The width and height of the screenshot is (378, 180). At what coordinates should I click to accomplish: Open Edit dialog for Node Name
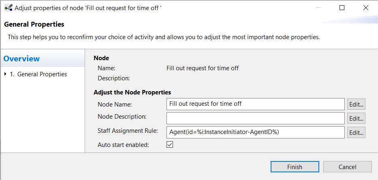(356, 105)
